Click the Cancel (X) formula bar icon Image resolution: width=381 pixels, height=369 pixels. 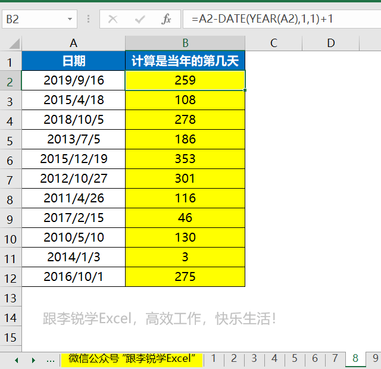coord(113,19)
